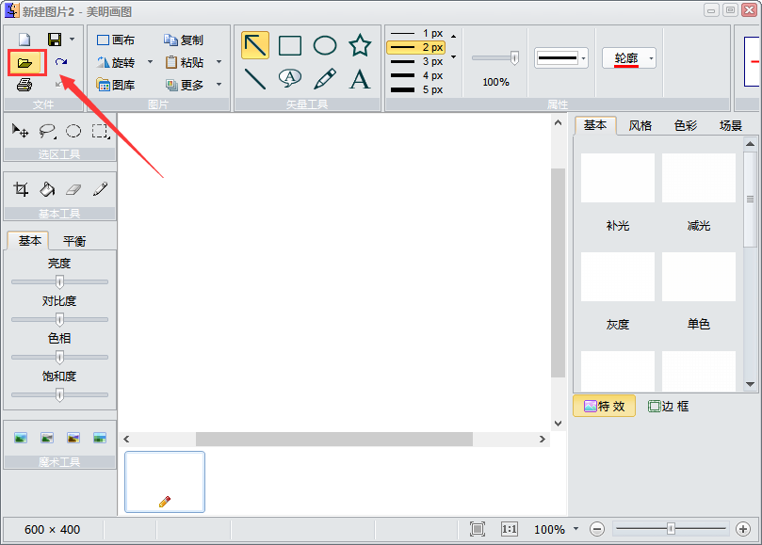Click the open file folder icon
The image size is (762, 545).
pos(25,63)
